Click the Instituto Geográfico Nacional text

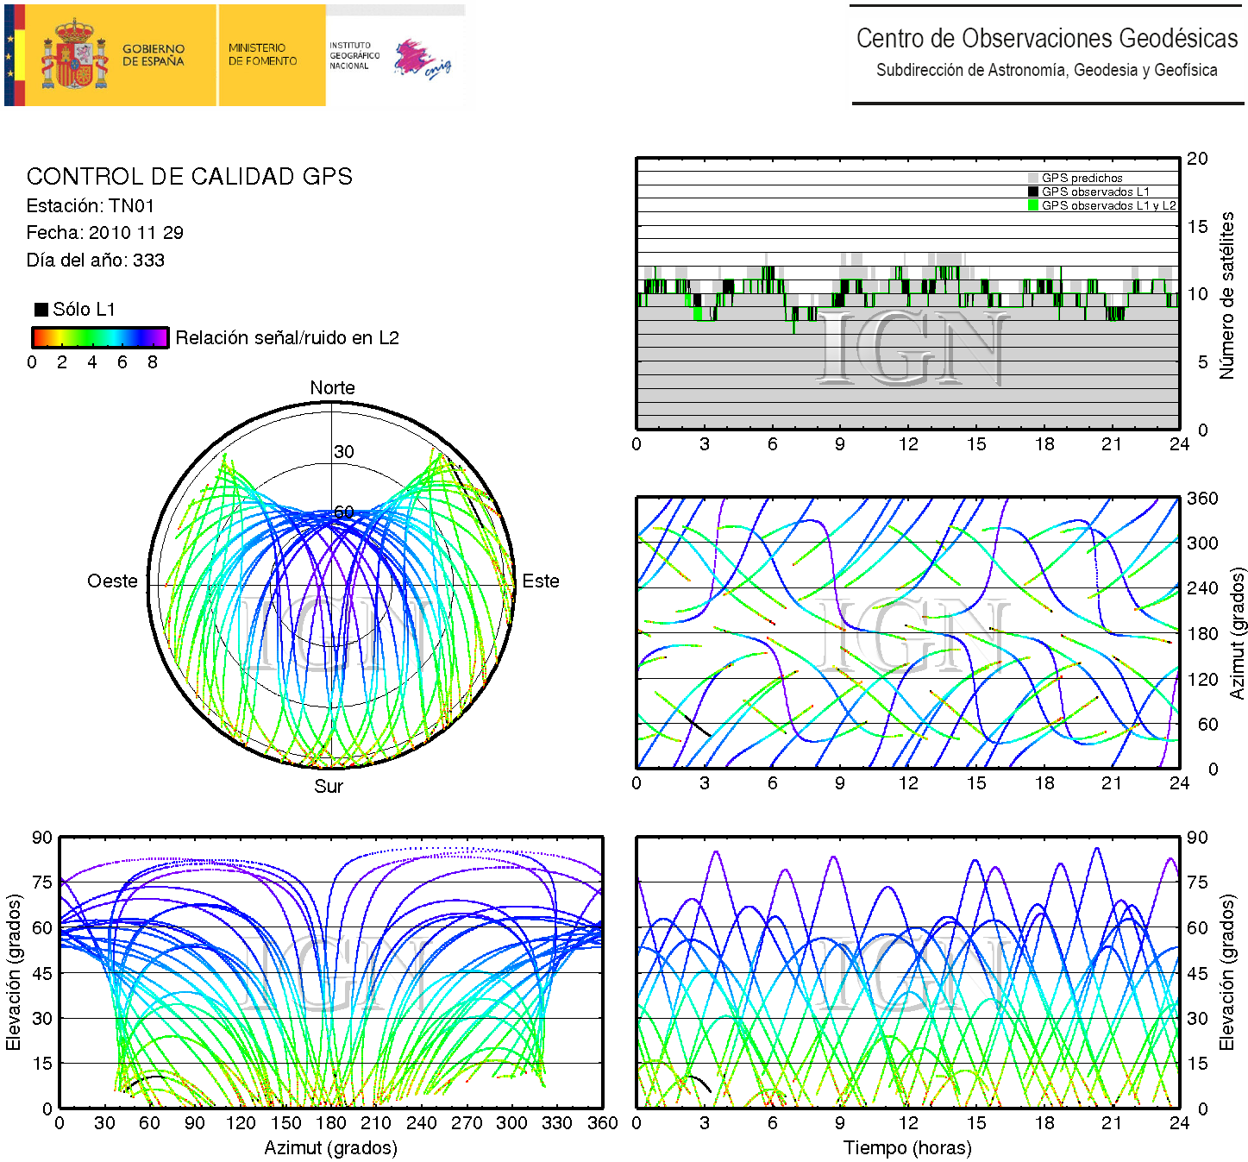(x=354, y=55)
